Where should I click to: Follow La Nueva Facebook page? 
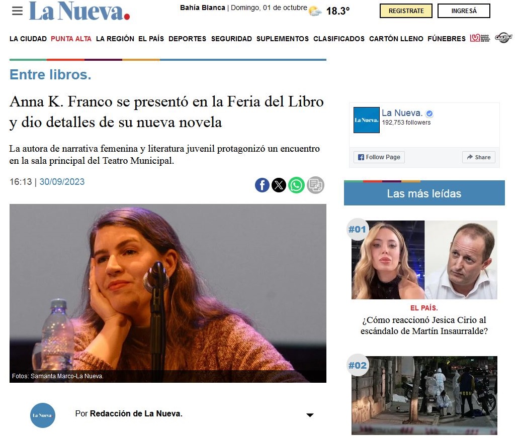coord(379,157)
